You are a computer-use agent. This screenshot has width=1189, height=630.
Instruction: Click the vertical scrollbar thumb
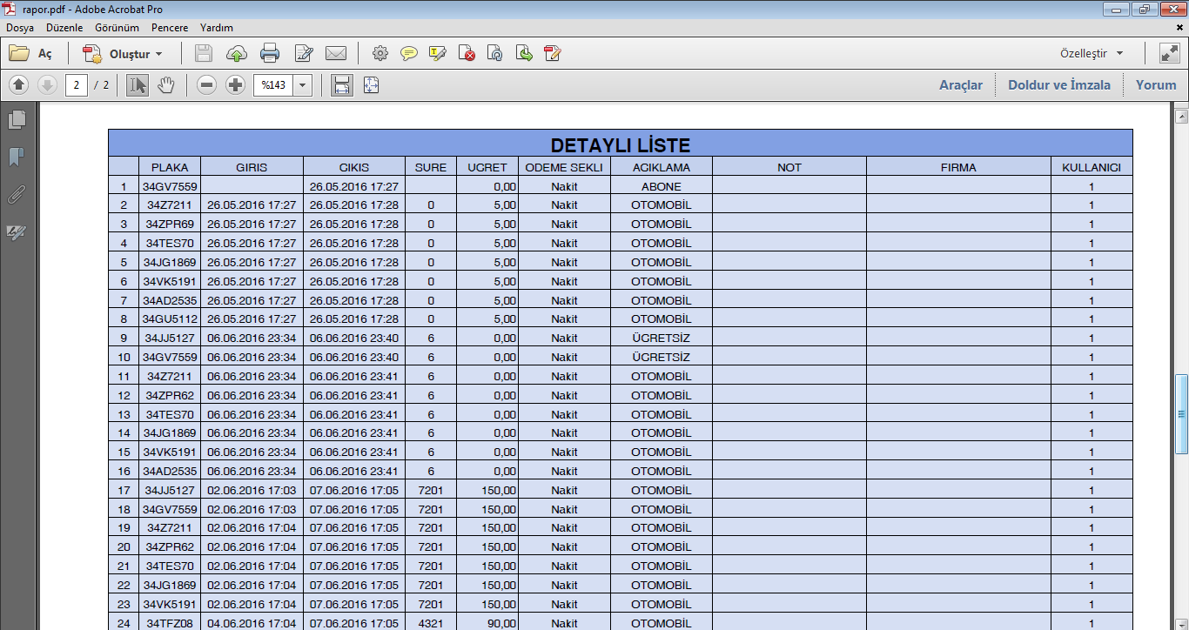point(1181,414)
